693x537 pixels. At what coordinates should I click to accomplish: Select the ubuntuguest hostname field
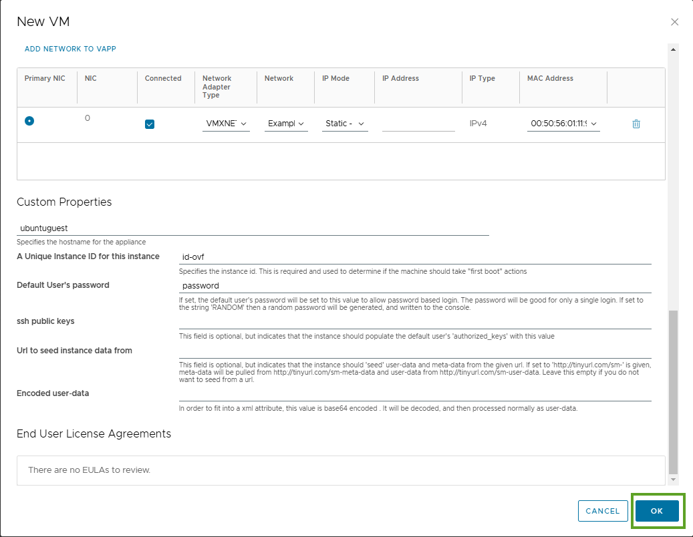[254, 229]
